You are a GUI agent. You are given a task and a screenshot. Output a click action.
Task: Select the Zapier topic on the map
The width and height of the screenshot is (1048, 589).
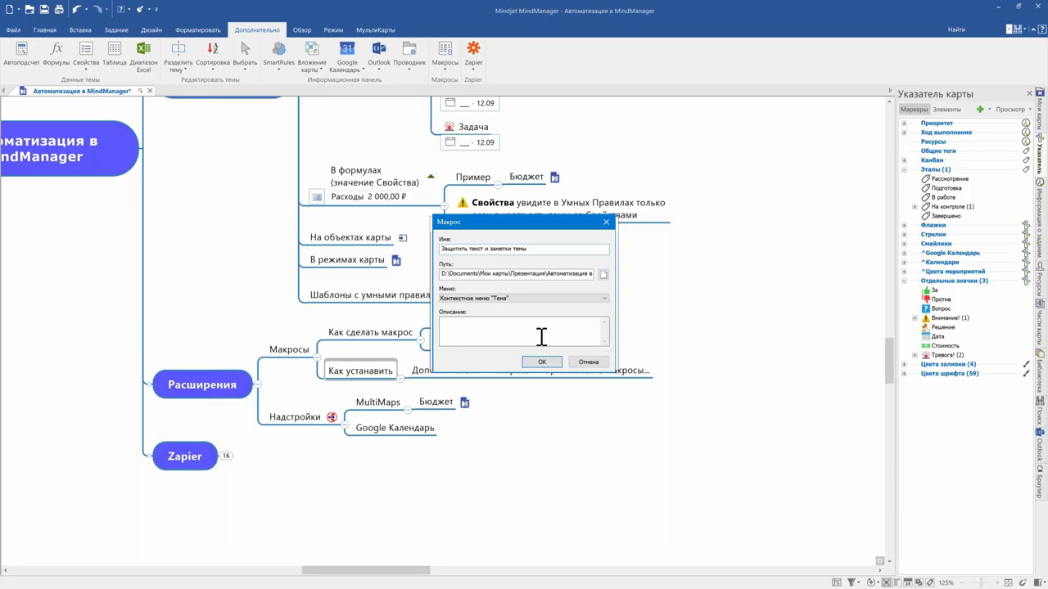185,456
